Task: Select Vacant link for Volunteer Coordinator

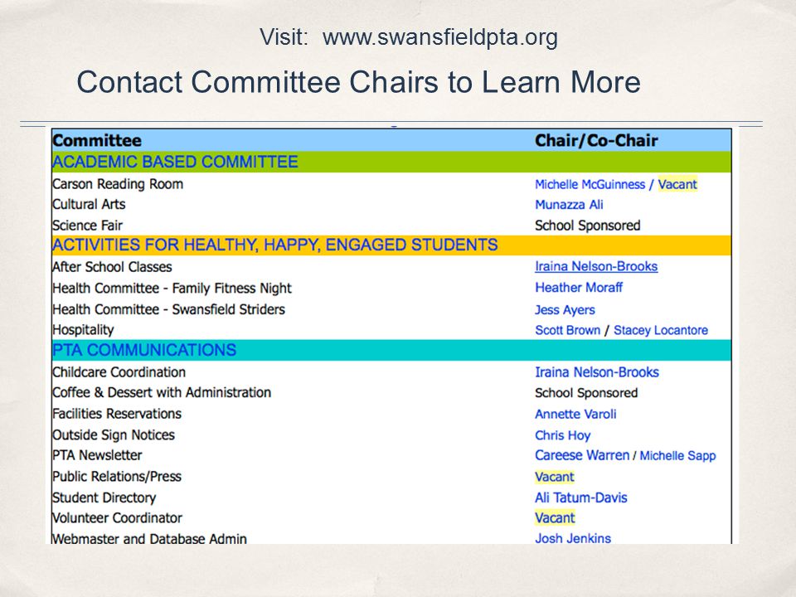Action: tap(555, 518)
